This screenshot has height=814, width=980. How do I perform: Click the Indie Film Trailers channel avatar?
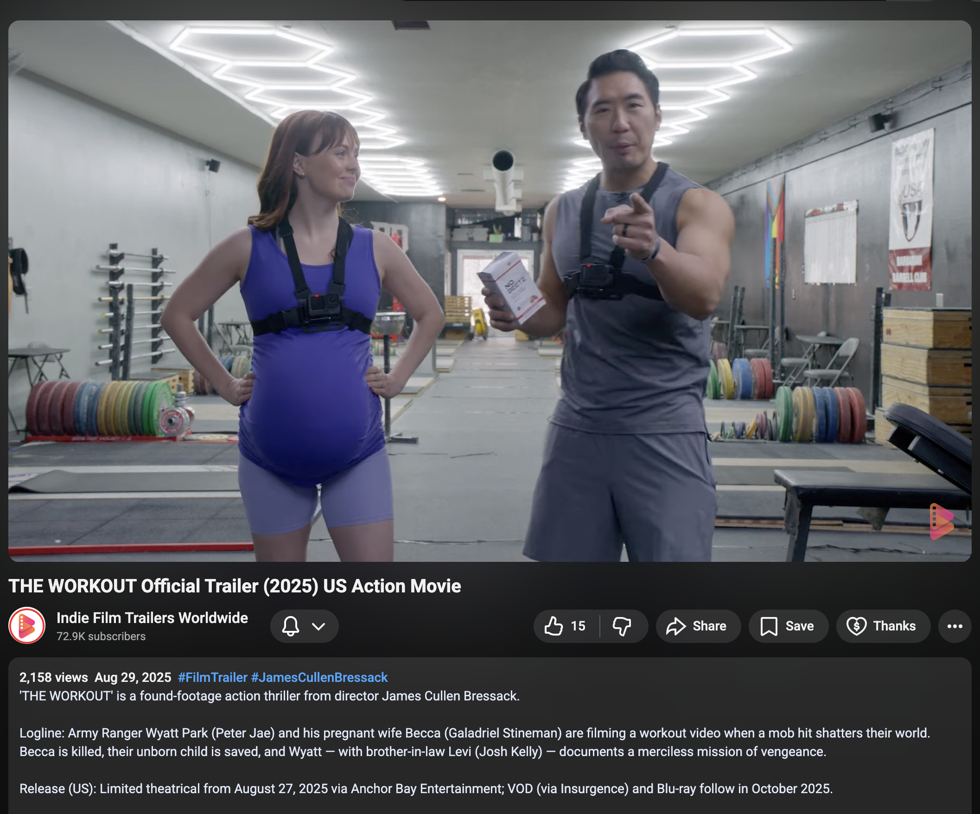[x=27, y=625]
